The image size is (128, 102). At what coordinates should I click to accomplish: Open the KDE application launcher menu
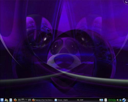click(x=2, y=100)
